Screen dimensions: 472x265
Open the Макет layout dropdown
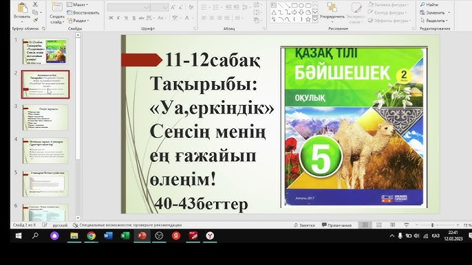tap(77, 5)
